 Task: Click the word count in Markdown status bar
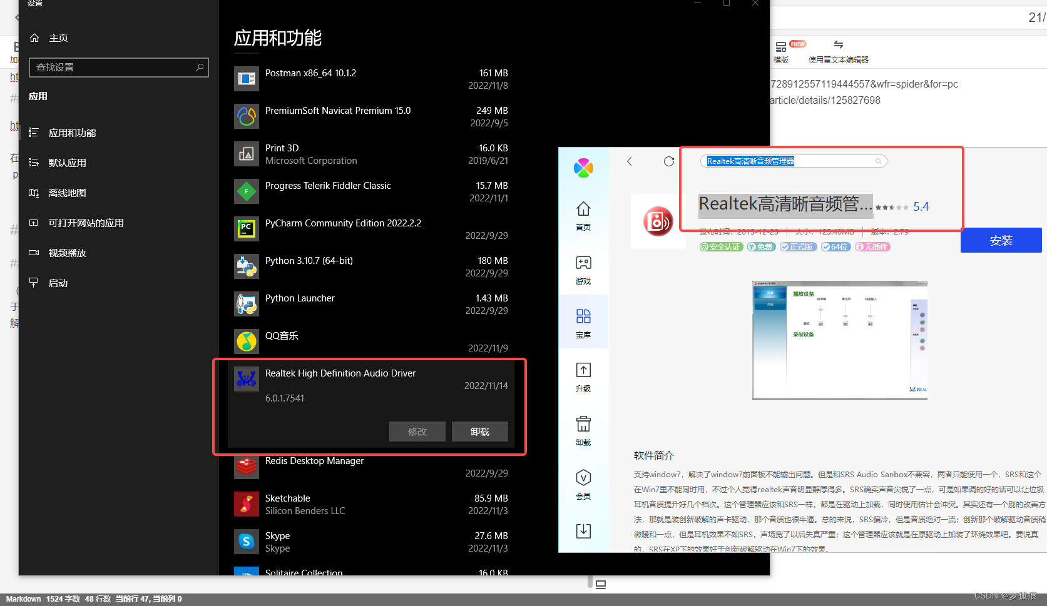point(63,599)
